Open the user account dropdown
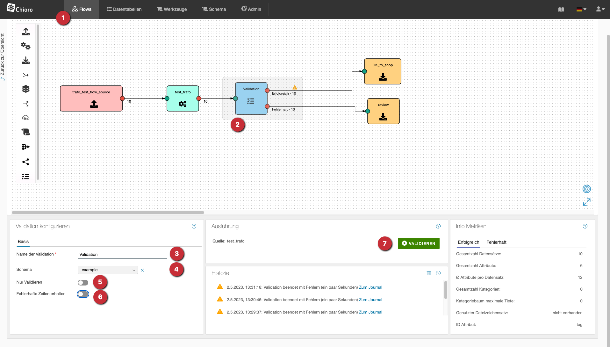 pyautogui.click(x=600, y=9)
